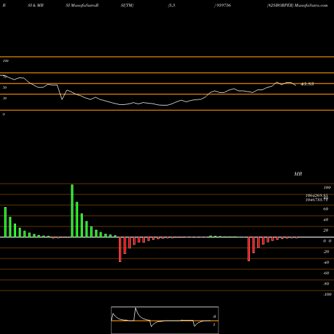Screen dimensions: 334x334
Task: Click the sharp dip point on RSI line
Action: (x=62, y=99)
